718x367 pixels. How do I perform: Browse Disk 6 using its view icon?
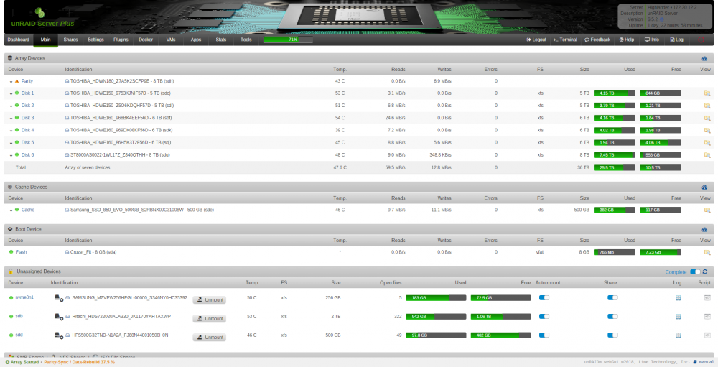pos(707,155)
